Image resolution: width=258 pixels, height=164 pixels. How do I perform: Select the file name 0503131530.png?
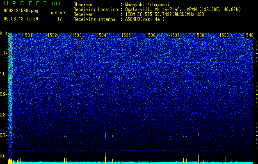coord(21,11)
